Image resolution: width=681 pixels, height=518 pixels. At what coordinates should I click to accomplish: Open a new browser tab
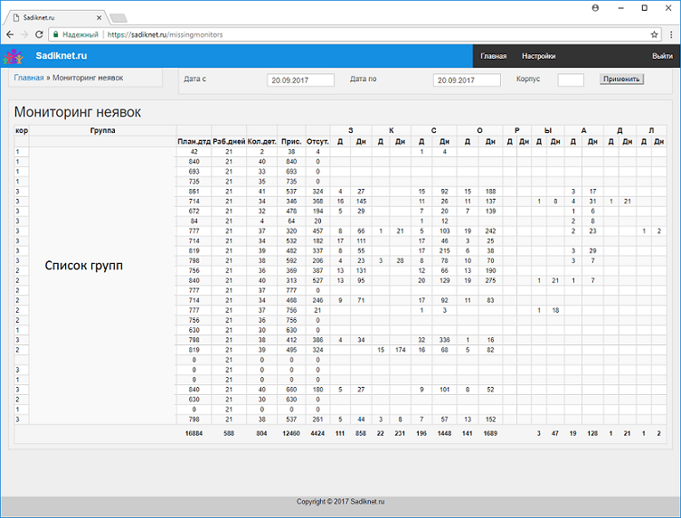click(118, 17)
